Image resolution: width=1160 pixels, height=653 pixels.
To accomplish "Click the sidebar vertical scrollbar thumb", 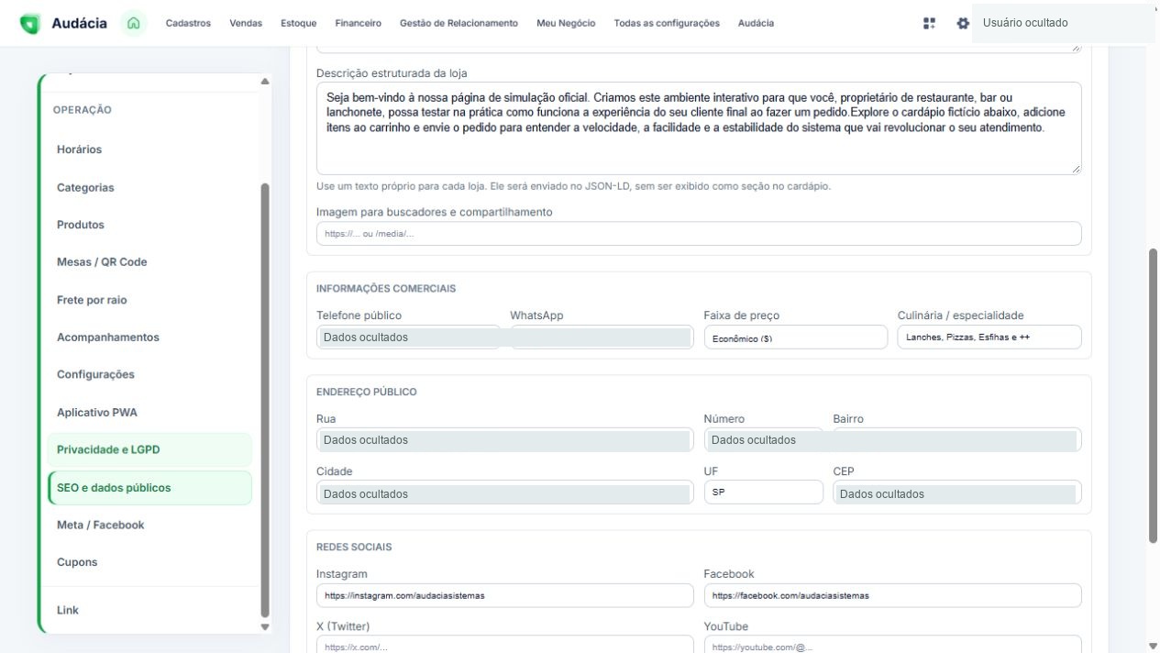I will click(x=265, y=400).
